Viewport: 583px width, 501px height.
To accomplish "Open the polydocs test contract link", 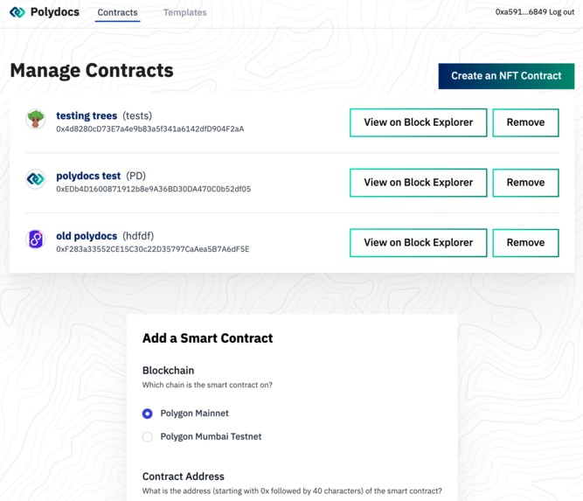I will pos(88,176).
